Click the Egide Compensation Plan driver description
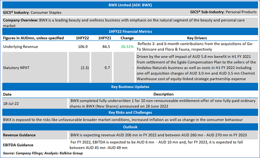The width and height of the screenshot is (260, 158). pos(196,68)
